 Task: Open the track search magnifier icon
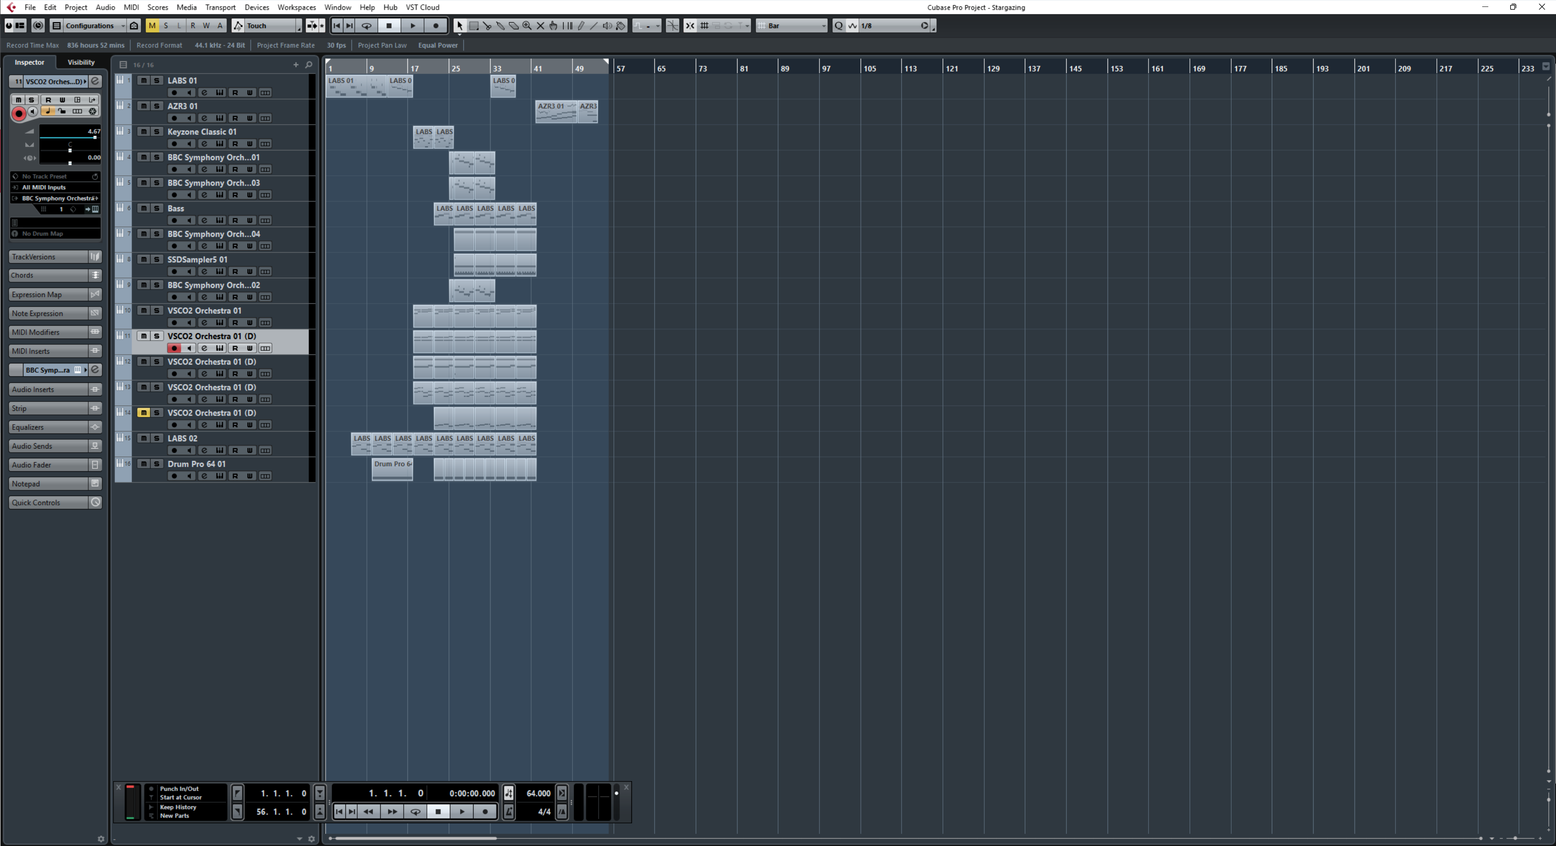coord(309,64)
